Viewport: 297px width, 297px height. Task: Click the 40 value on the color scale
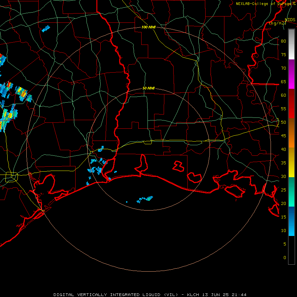click(283, 149)
